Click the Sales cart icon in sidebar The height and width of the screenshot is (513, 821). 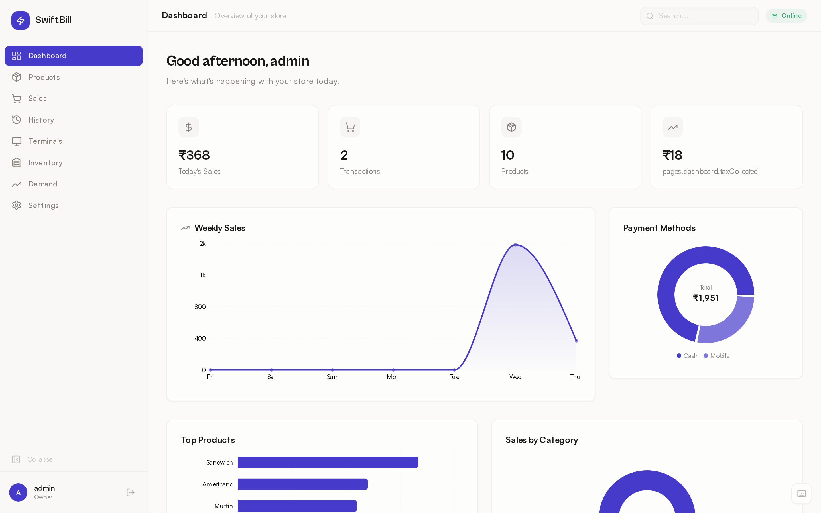(x=16, y=98)
